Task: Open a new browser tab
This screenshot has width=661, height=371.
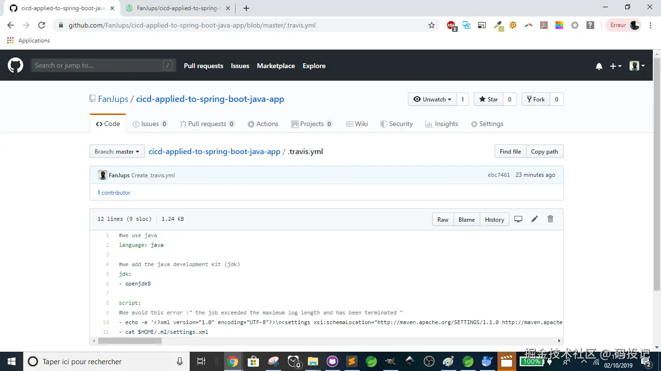Action: (x=246, y=8)
